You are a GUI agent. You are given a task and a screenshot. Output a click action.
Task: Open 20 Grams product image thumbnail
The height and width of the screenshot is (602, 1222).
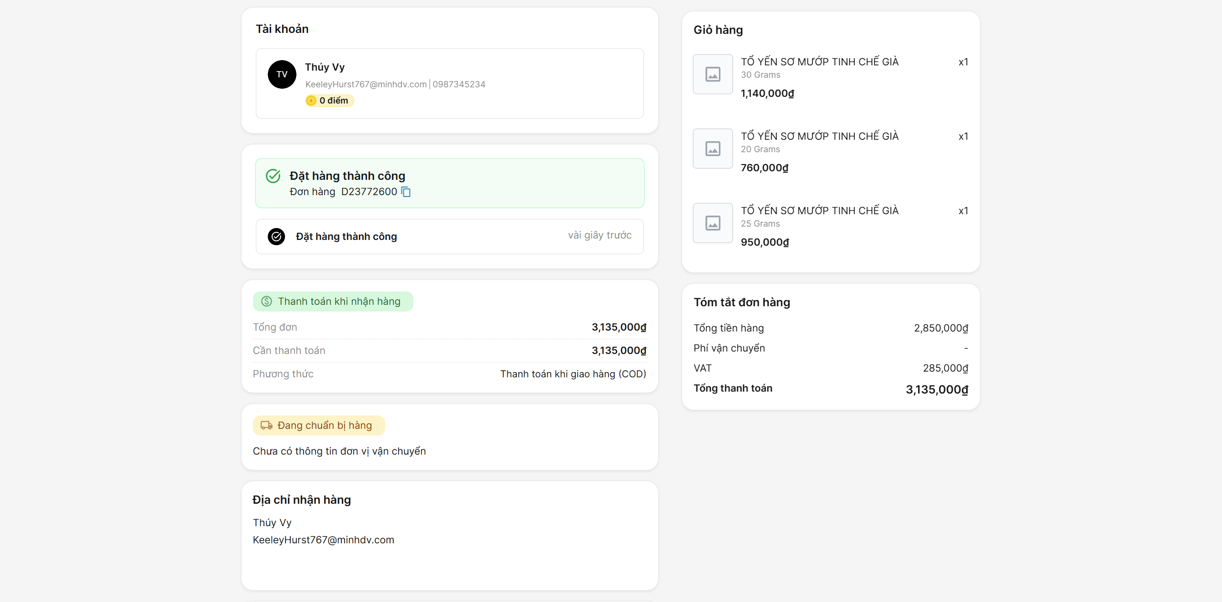[713, 149]
